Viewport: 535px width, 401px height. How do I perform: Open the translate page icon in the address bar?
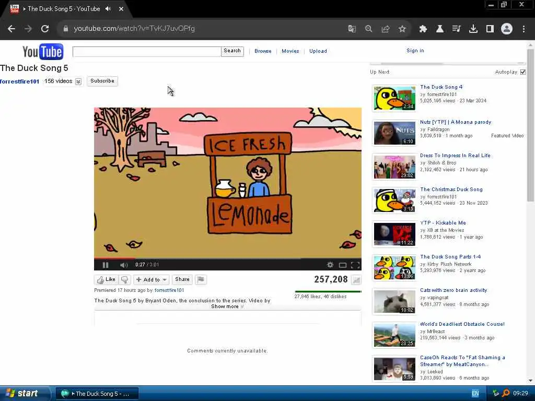click(x=352, y=29)
